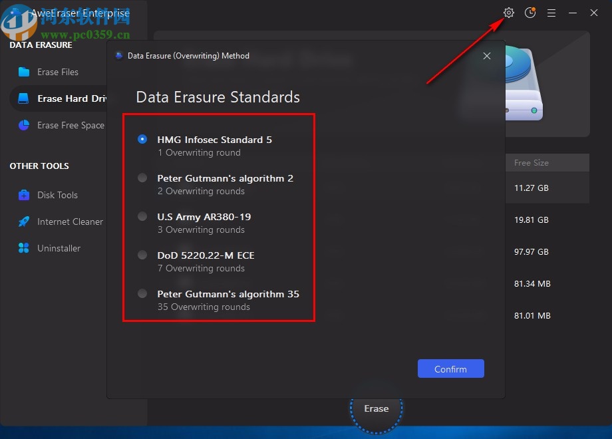
Task: Click '7 Overwriting rounds' text
Action: [x=201, y=269]
